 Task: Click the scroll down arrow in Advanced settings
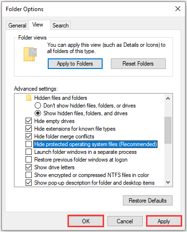168,182
